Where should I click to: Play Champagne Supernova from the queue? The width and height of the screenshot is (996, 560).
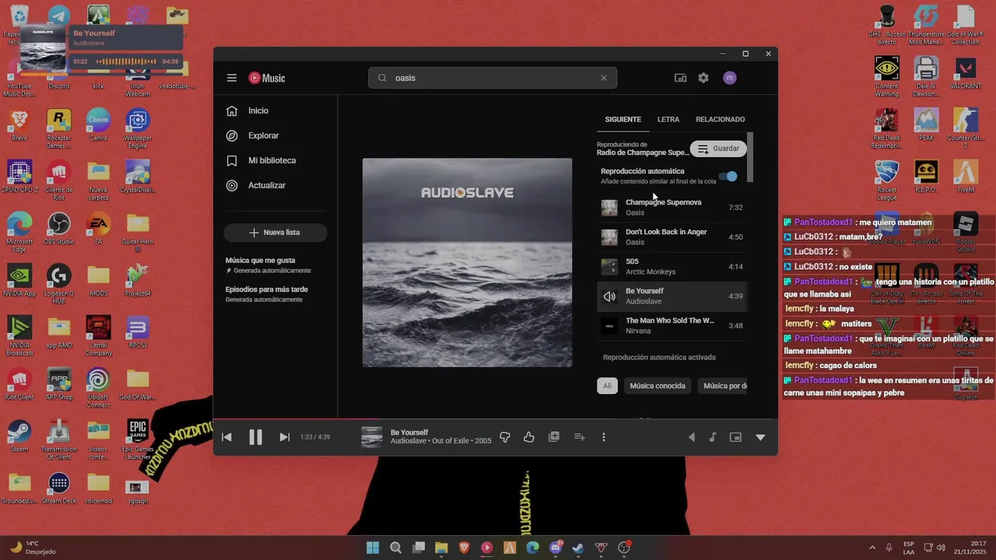672,208
